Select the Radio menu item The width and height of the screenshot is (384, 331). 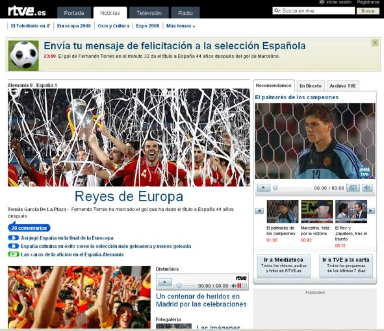(x=185, y=13)
